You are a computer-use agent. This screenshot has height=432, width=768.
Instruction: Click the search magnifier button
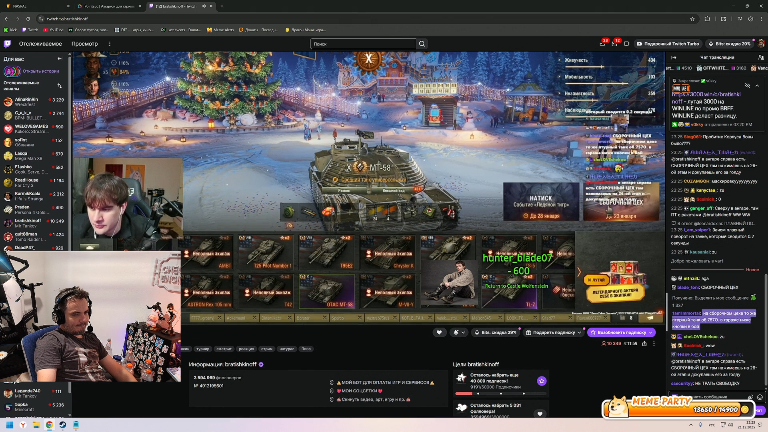[422, 44]
